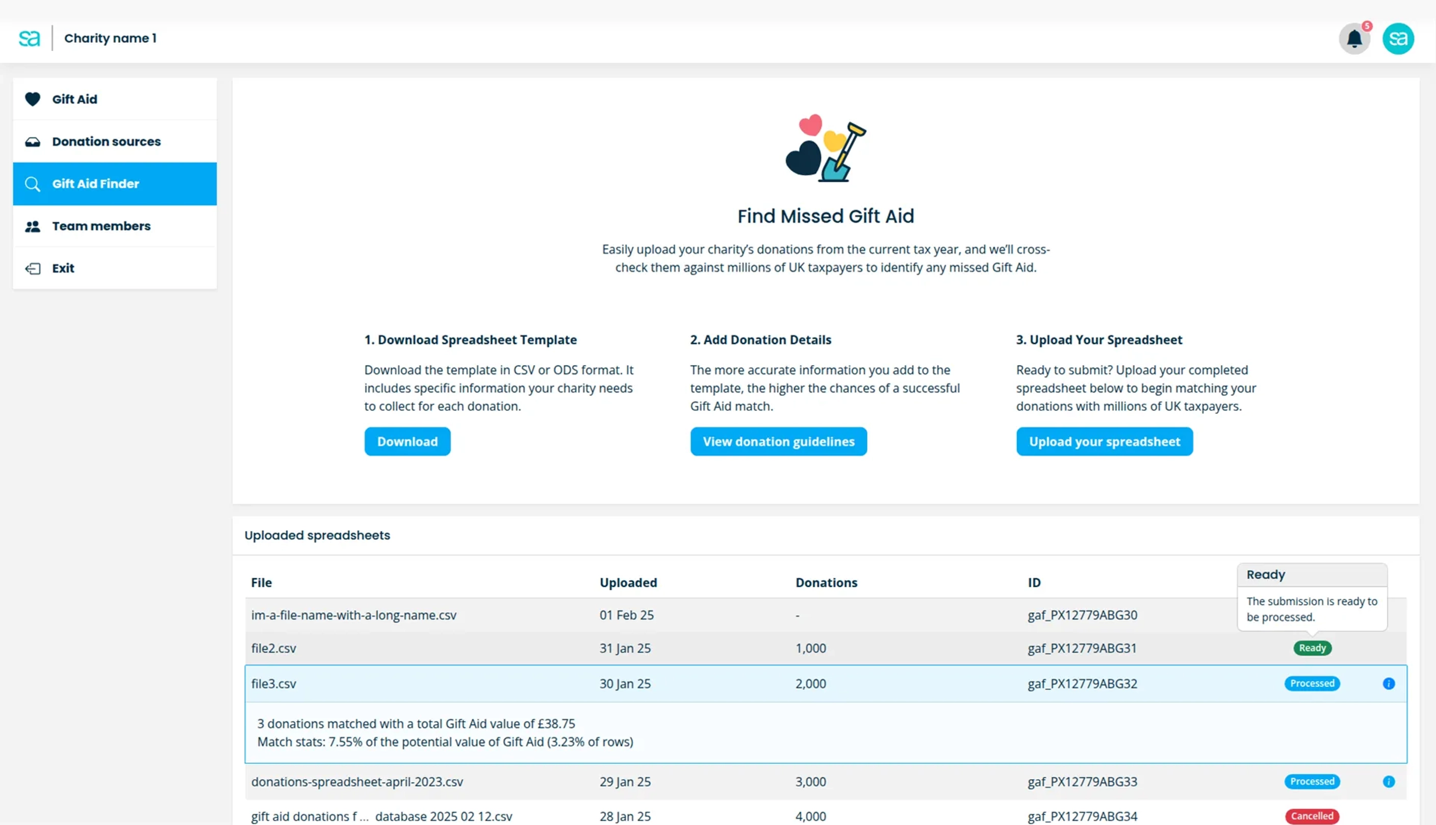The image size is (1436, 825).
Task: Select the people icon beside Team members
Action: (33, 226)
